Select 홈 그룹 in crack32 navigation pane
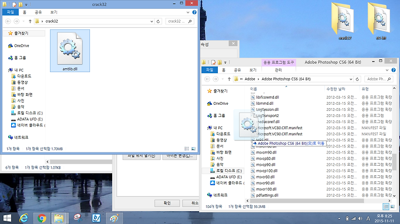Viewport: 400px width, 224px height. coord(17,58)
